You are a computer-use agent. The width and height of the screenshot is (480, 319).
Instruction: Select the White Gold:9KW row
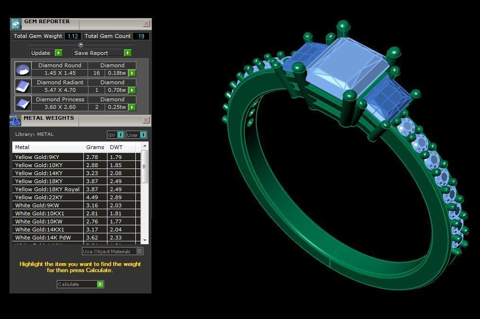point(77,205)
